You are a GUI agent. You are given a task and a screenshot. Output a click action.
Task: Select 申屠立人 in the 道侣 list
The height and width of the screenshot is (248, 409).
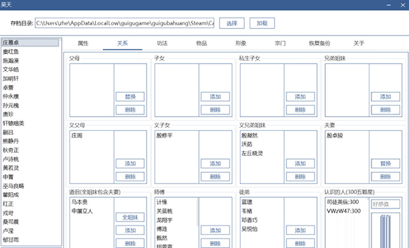point(82,211)
